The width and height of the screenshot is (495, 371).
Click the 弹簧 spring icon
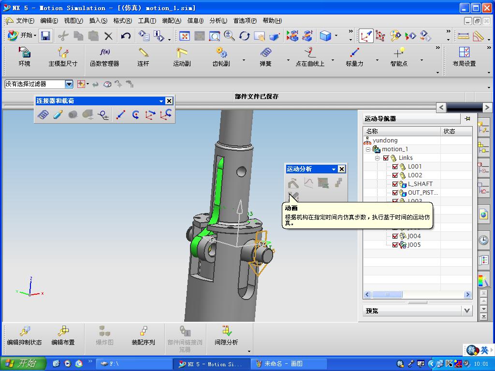266,52
